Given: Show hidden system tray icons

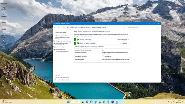Looking at the screenshot, I should point(168,102).
